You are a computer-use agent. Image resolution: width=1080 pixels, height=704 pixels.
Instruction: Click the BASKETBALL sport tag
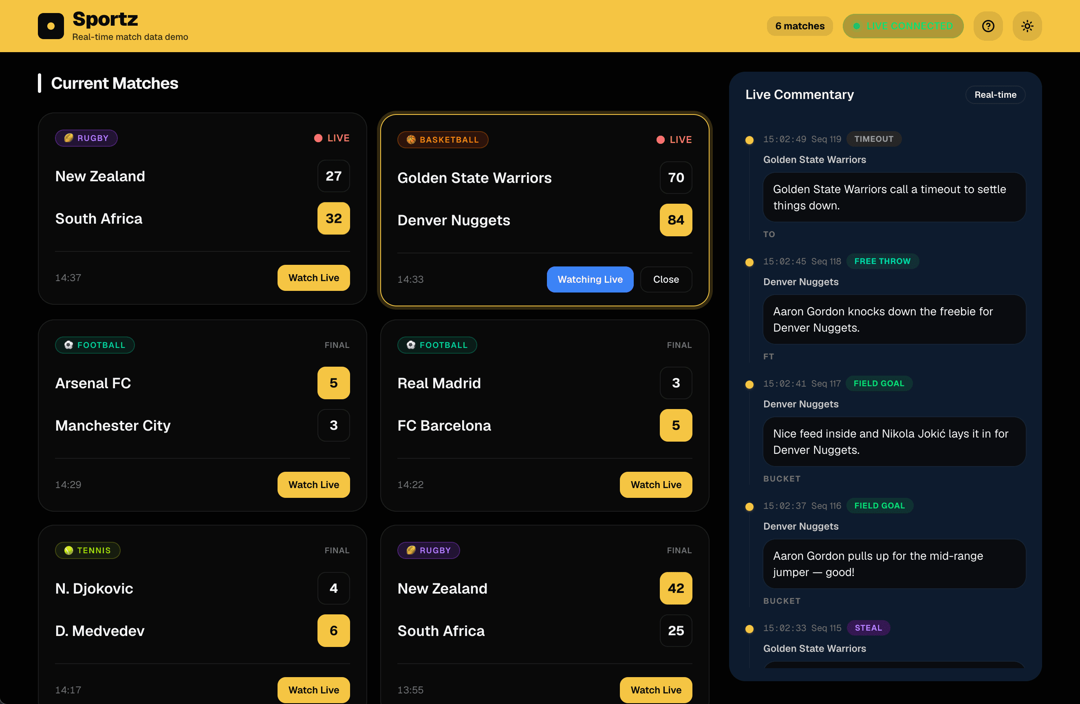443,140
